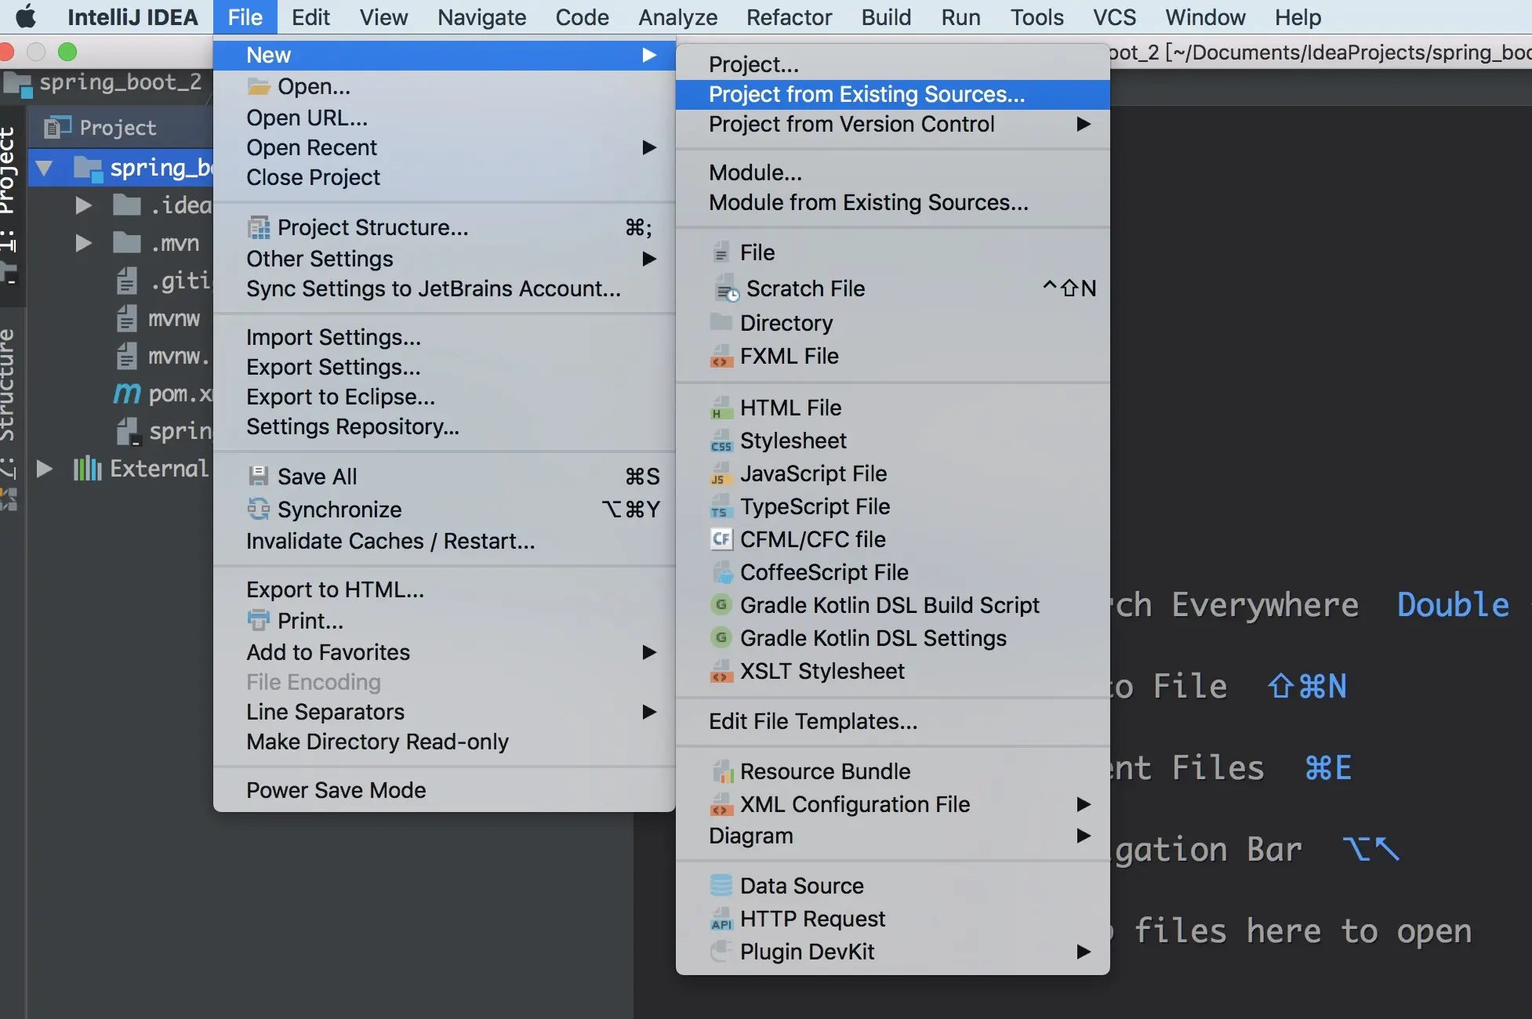This screenshot has height=1019, width=1532.
Task: Open the Refactor menu
Action: click(x=789, y=17)
